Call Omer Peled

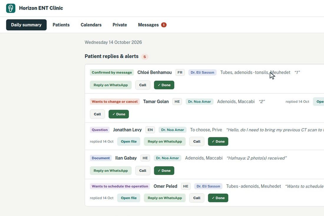(x=197, y=198)
